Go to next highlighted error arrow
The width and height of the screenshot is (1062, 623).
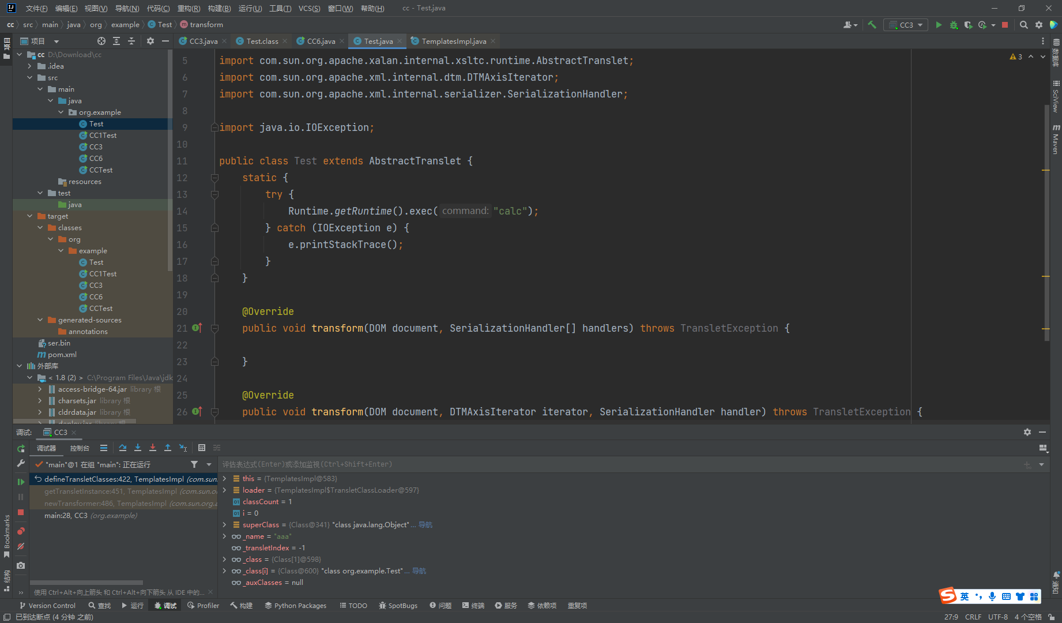(x=1043, y=57)
